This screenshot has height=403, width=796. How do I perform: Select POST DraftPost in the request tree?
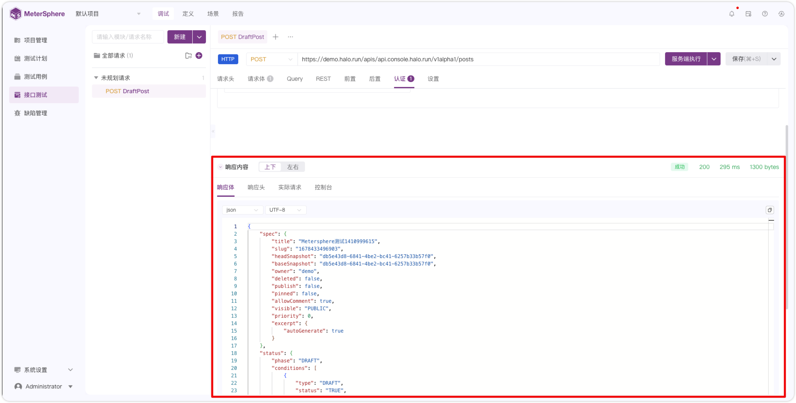(149, 91)
